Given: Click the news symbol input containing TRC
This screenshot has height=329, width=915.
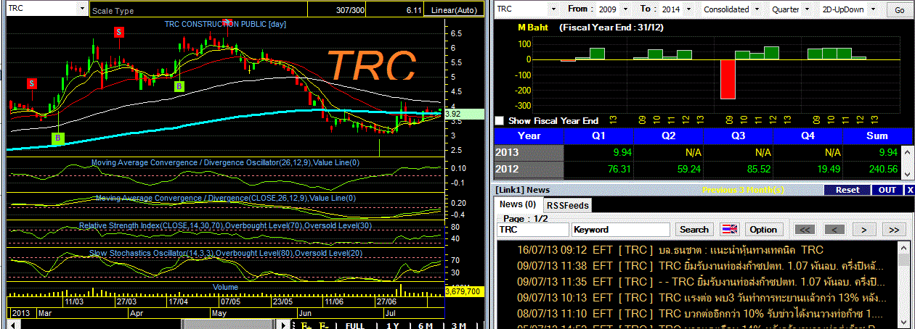Looking at the screenshot, I should (532, 229).
